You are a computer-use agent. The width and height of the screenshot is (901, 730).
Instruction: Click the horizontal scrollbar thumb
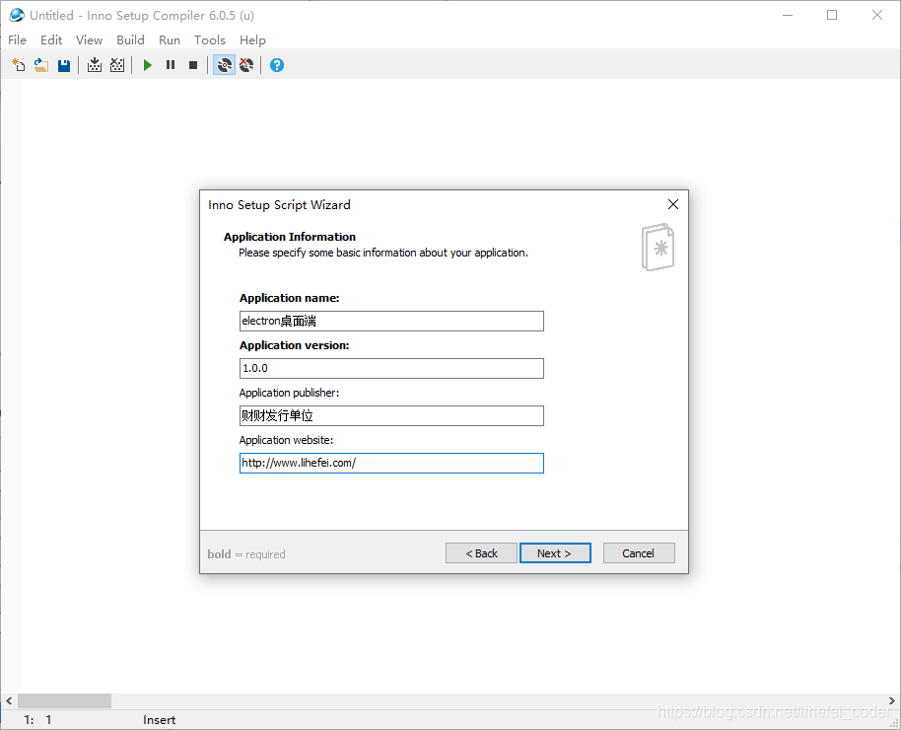64,700
